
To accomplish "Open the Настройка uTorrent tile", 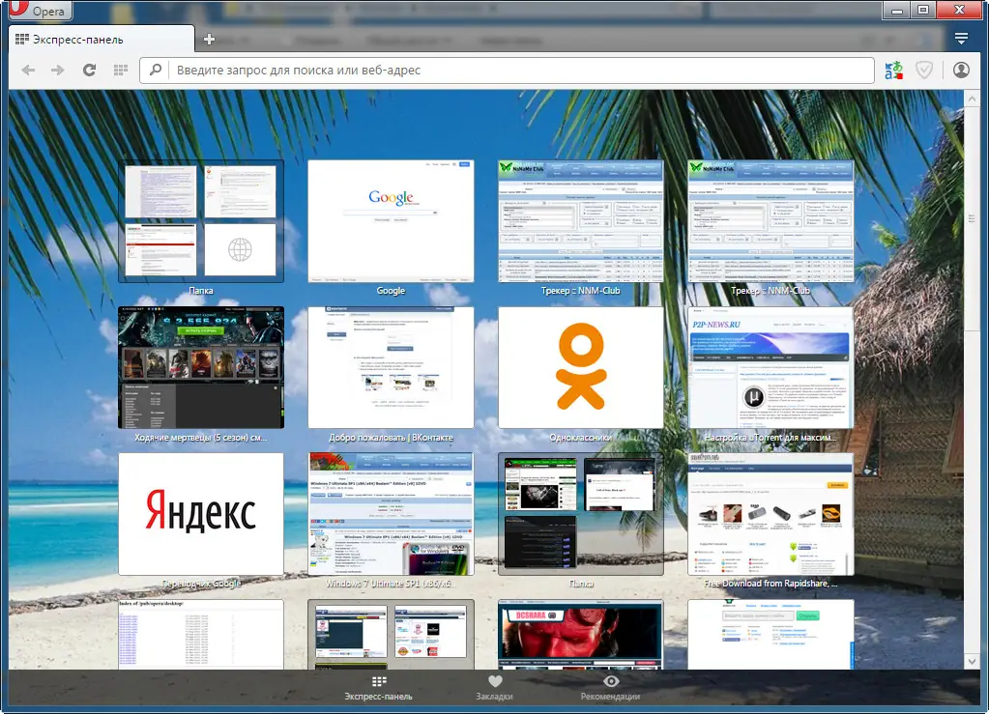I will 771,367.
